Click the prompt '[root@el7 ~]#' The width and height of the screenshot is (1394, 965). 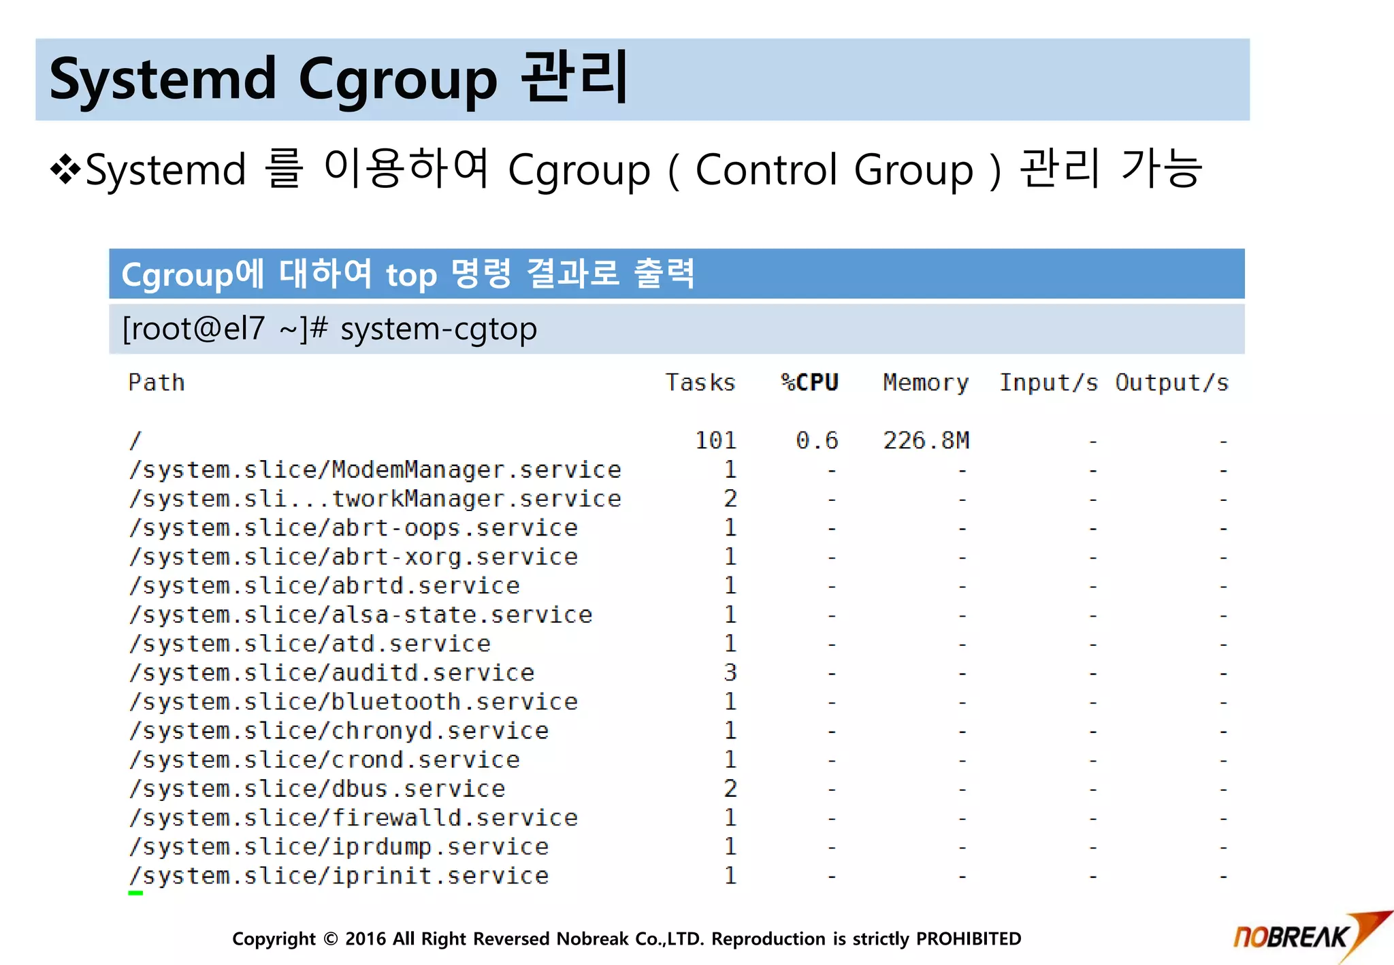[225, 329]
